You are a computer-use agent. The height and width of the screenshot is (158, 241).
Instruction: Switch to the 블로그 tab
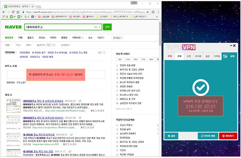tap(31, 38)
